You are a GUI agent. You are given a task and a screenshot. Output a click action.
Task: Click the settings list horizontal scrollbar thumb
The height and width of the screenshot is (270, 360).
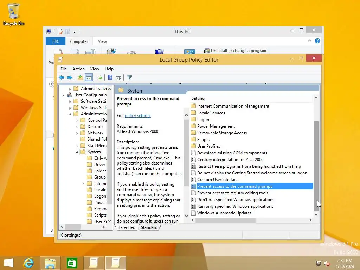coord(225,220)
